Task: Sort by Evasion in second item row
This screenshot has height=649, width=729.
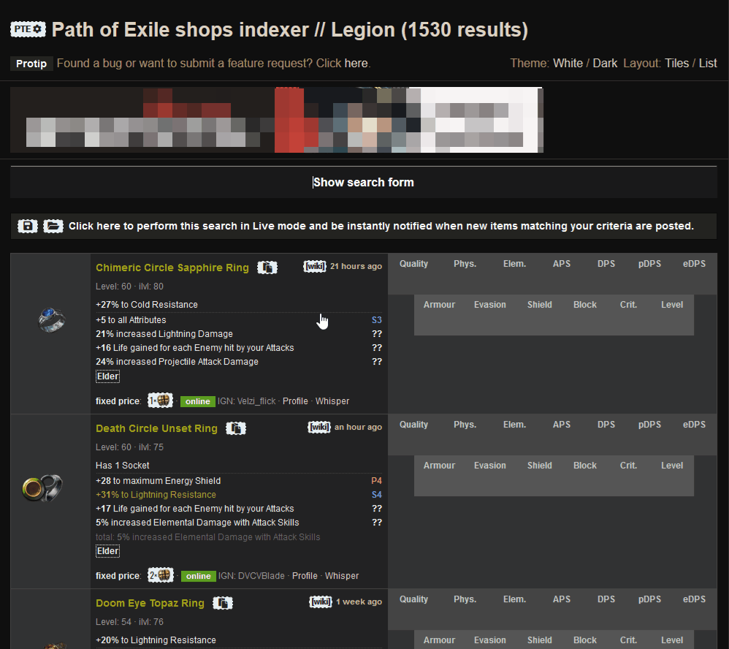Action: (x=489, y=466)
